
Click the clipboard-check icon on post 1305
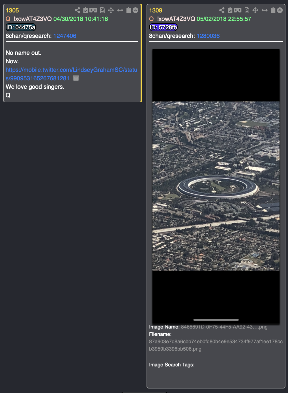(85, 10)
